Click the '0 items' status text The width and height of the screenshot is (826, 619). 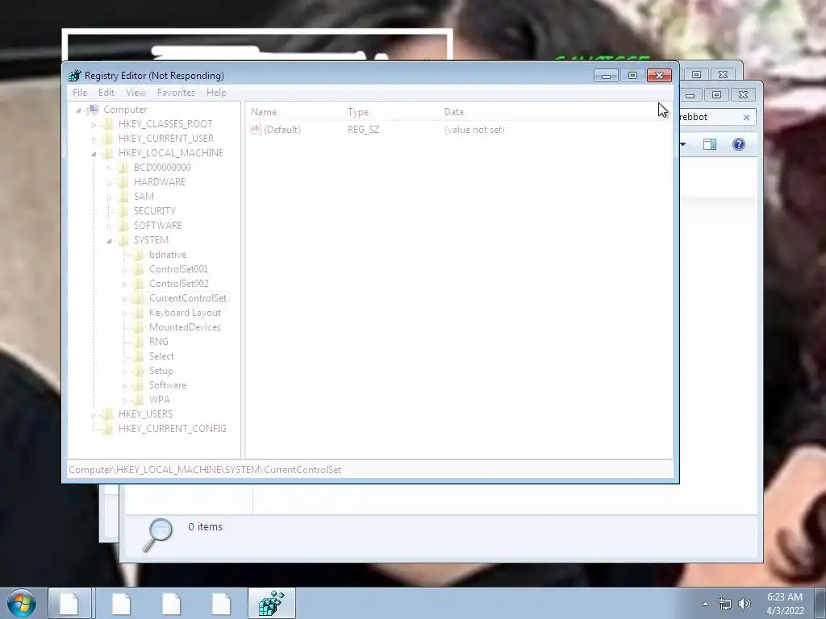coord(205,527)
